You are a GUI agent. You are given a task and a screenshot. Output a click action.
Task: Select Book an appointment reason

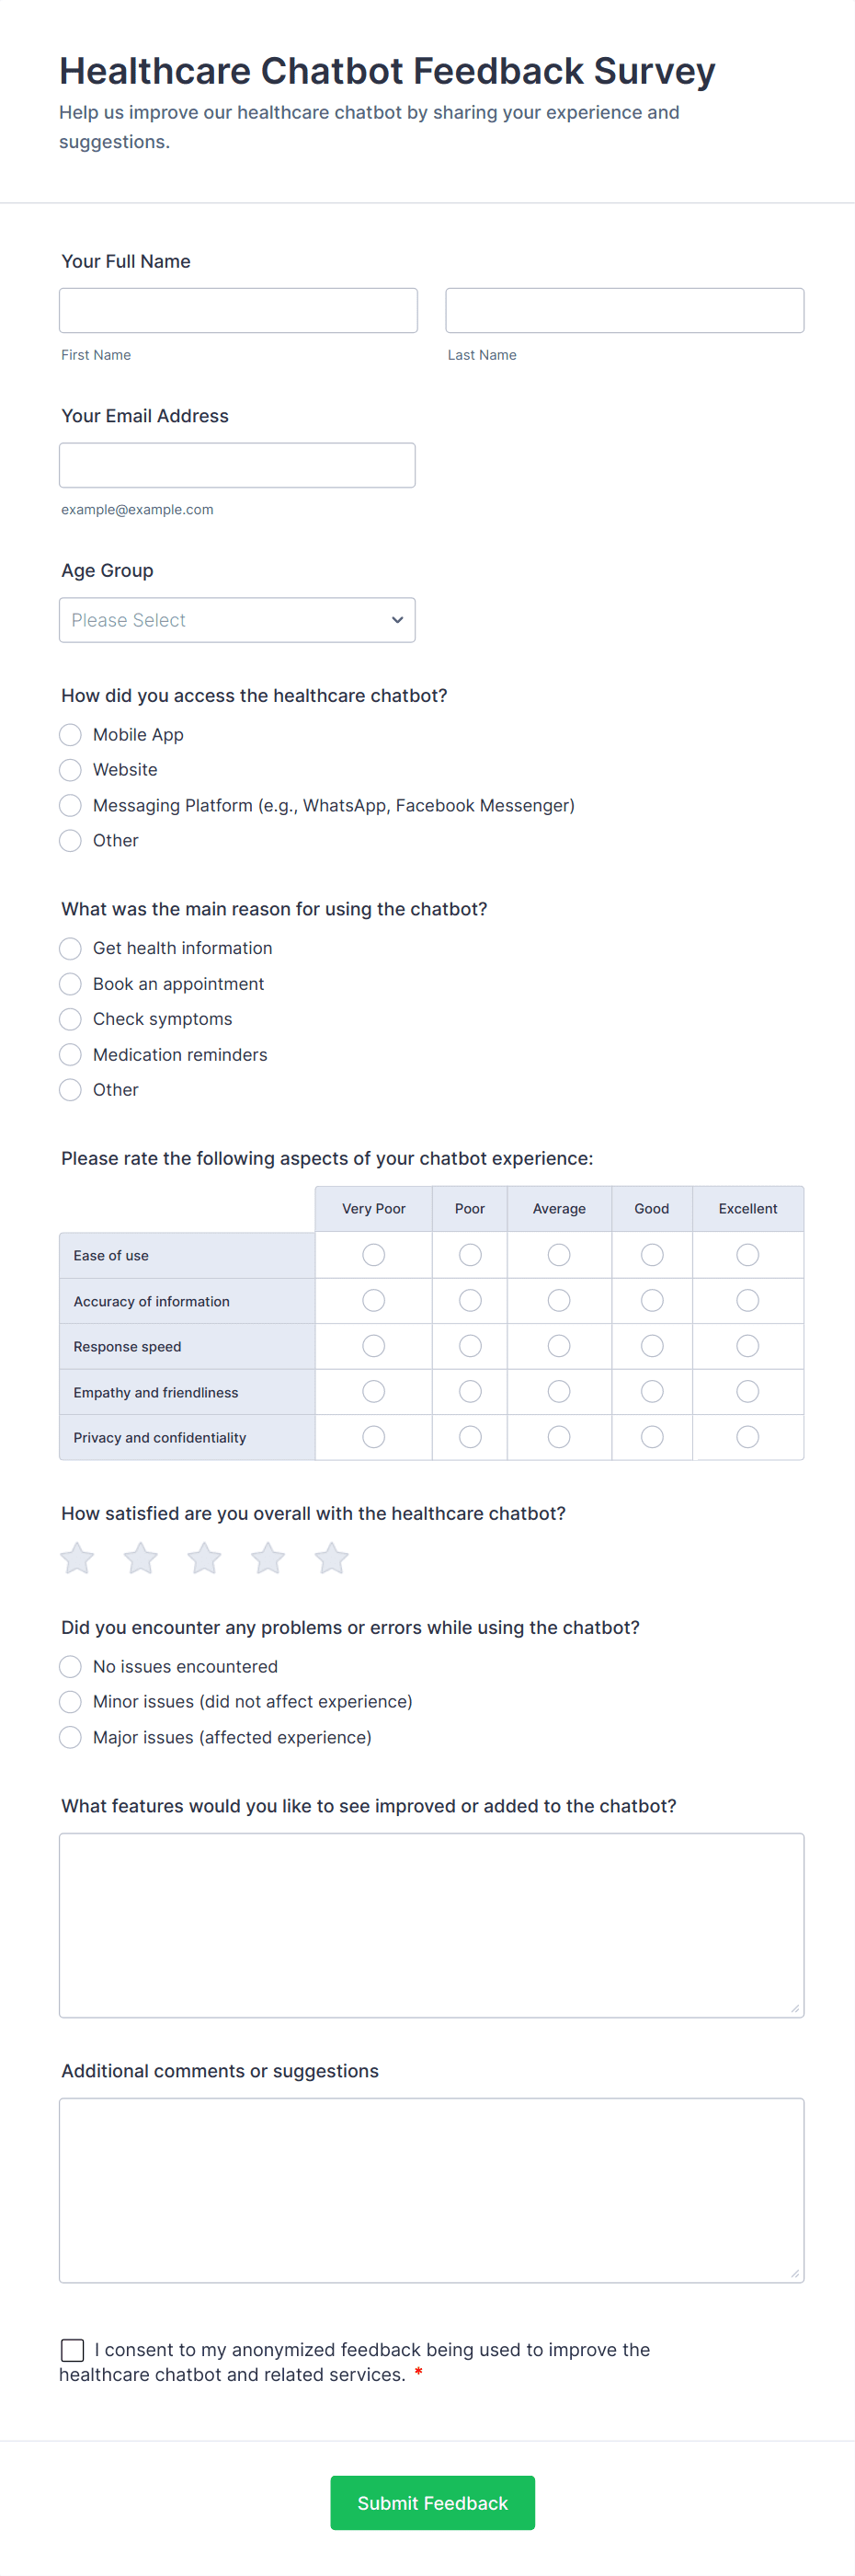(70, 984)
